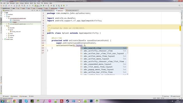This screenshot has height=103, width=183.
Task: Choose abc_expanded_menu_layout suggestion
Action: tap(104, 64)
